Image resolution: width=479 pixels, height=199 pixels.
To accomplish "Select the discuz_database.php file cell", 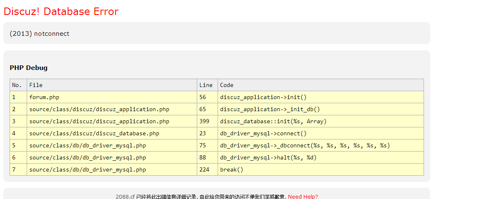I will coord(112,133).
